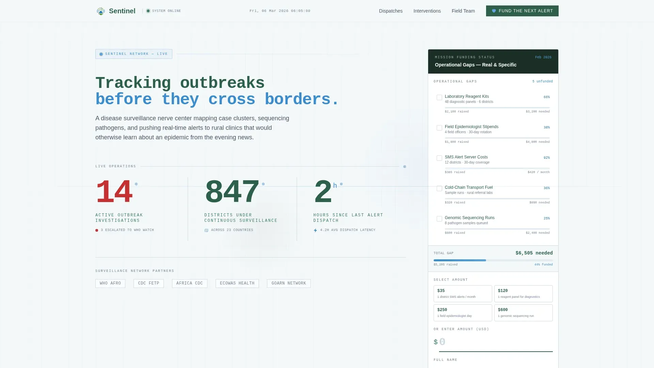Check the Field Epidemiologist Stipends checkbox
This screenshot has height=368, width=654.
point(439,128)
